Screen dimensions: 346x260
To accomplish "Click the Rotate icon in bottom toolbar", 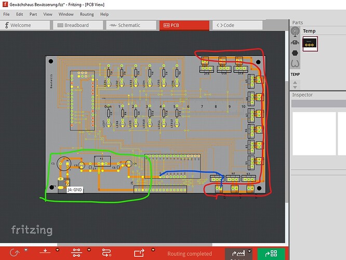I will coord(15,253).
